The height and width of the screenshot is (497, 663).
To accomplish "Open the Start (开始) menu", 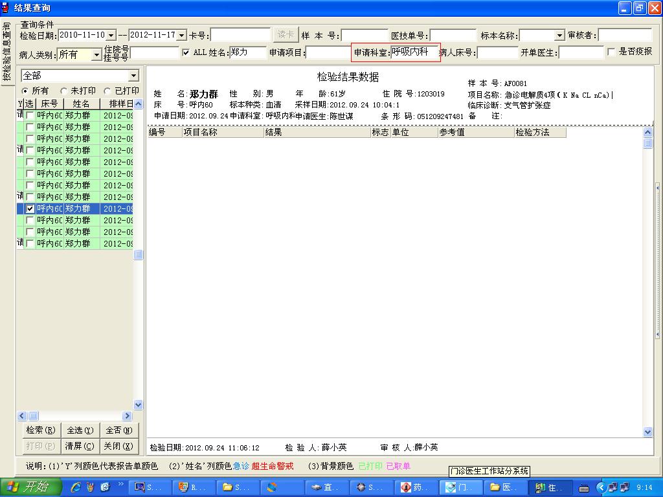I will pos(31,487).
